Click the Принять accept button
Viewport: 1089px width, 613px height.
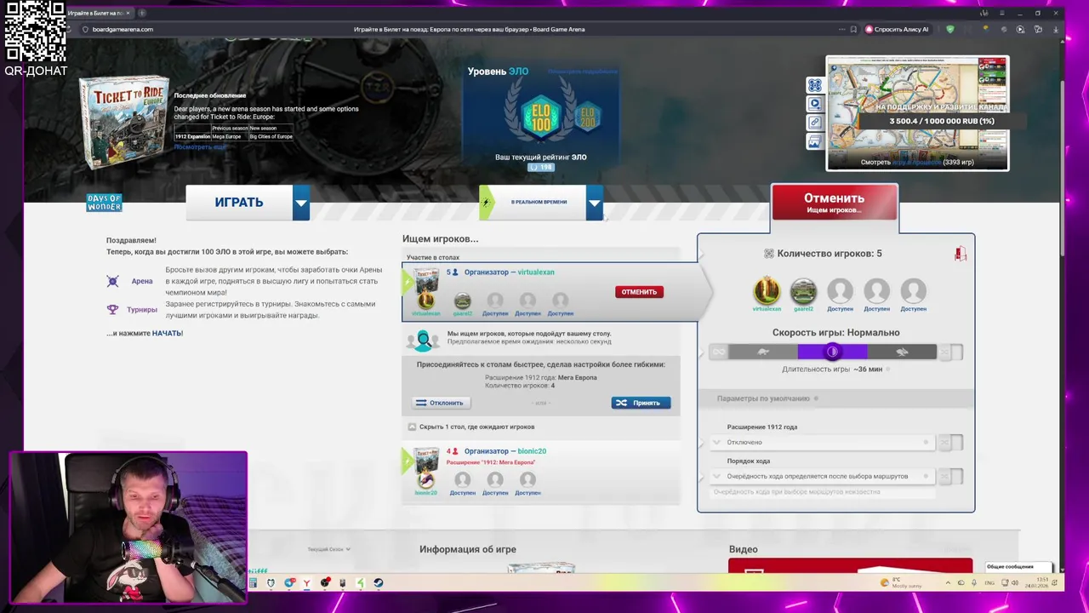tap(641, 403)
